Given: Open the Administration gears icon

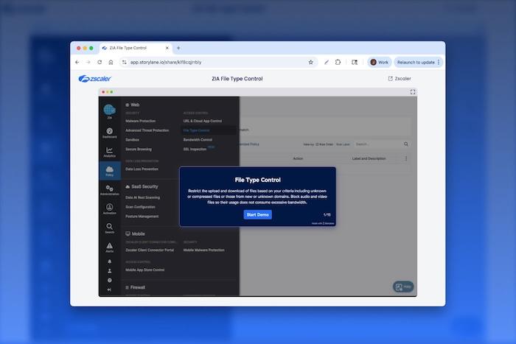Looking at the screenshot, I should [110, 190].
